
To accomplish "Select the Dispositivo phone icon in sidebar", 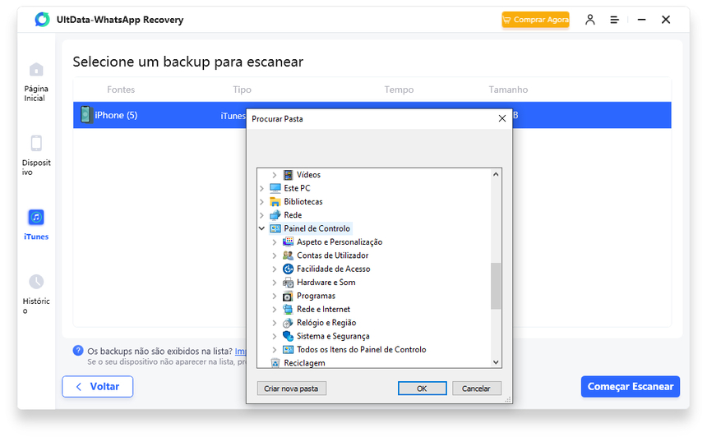I will tap(36, 143).
